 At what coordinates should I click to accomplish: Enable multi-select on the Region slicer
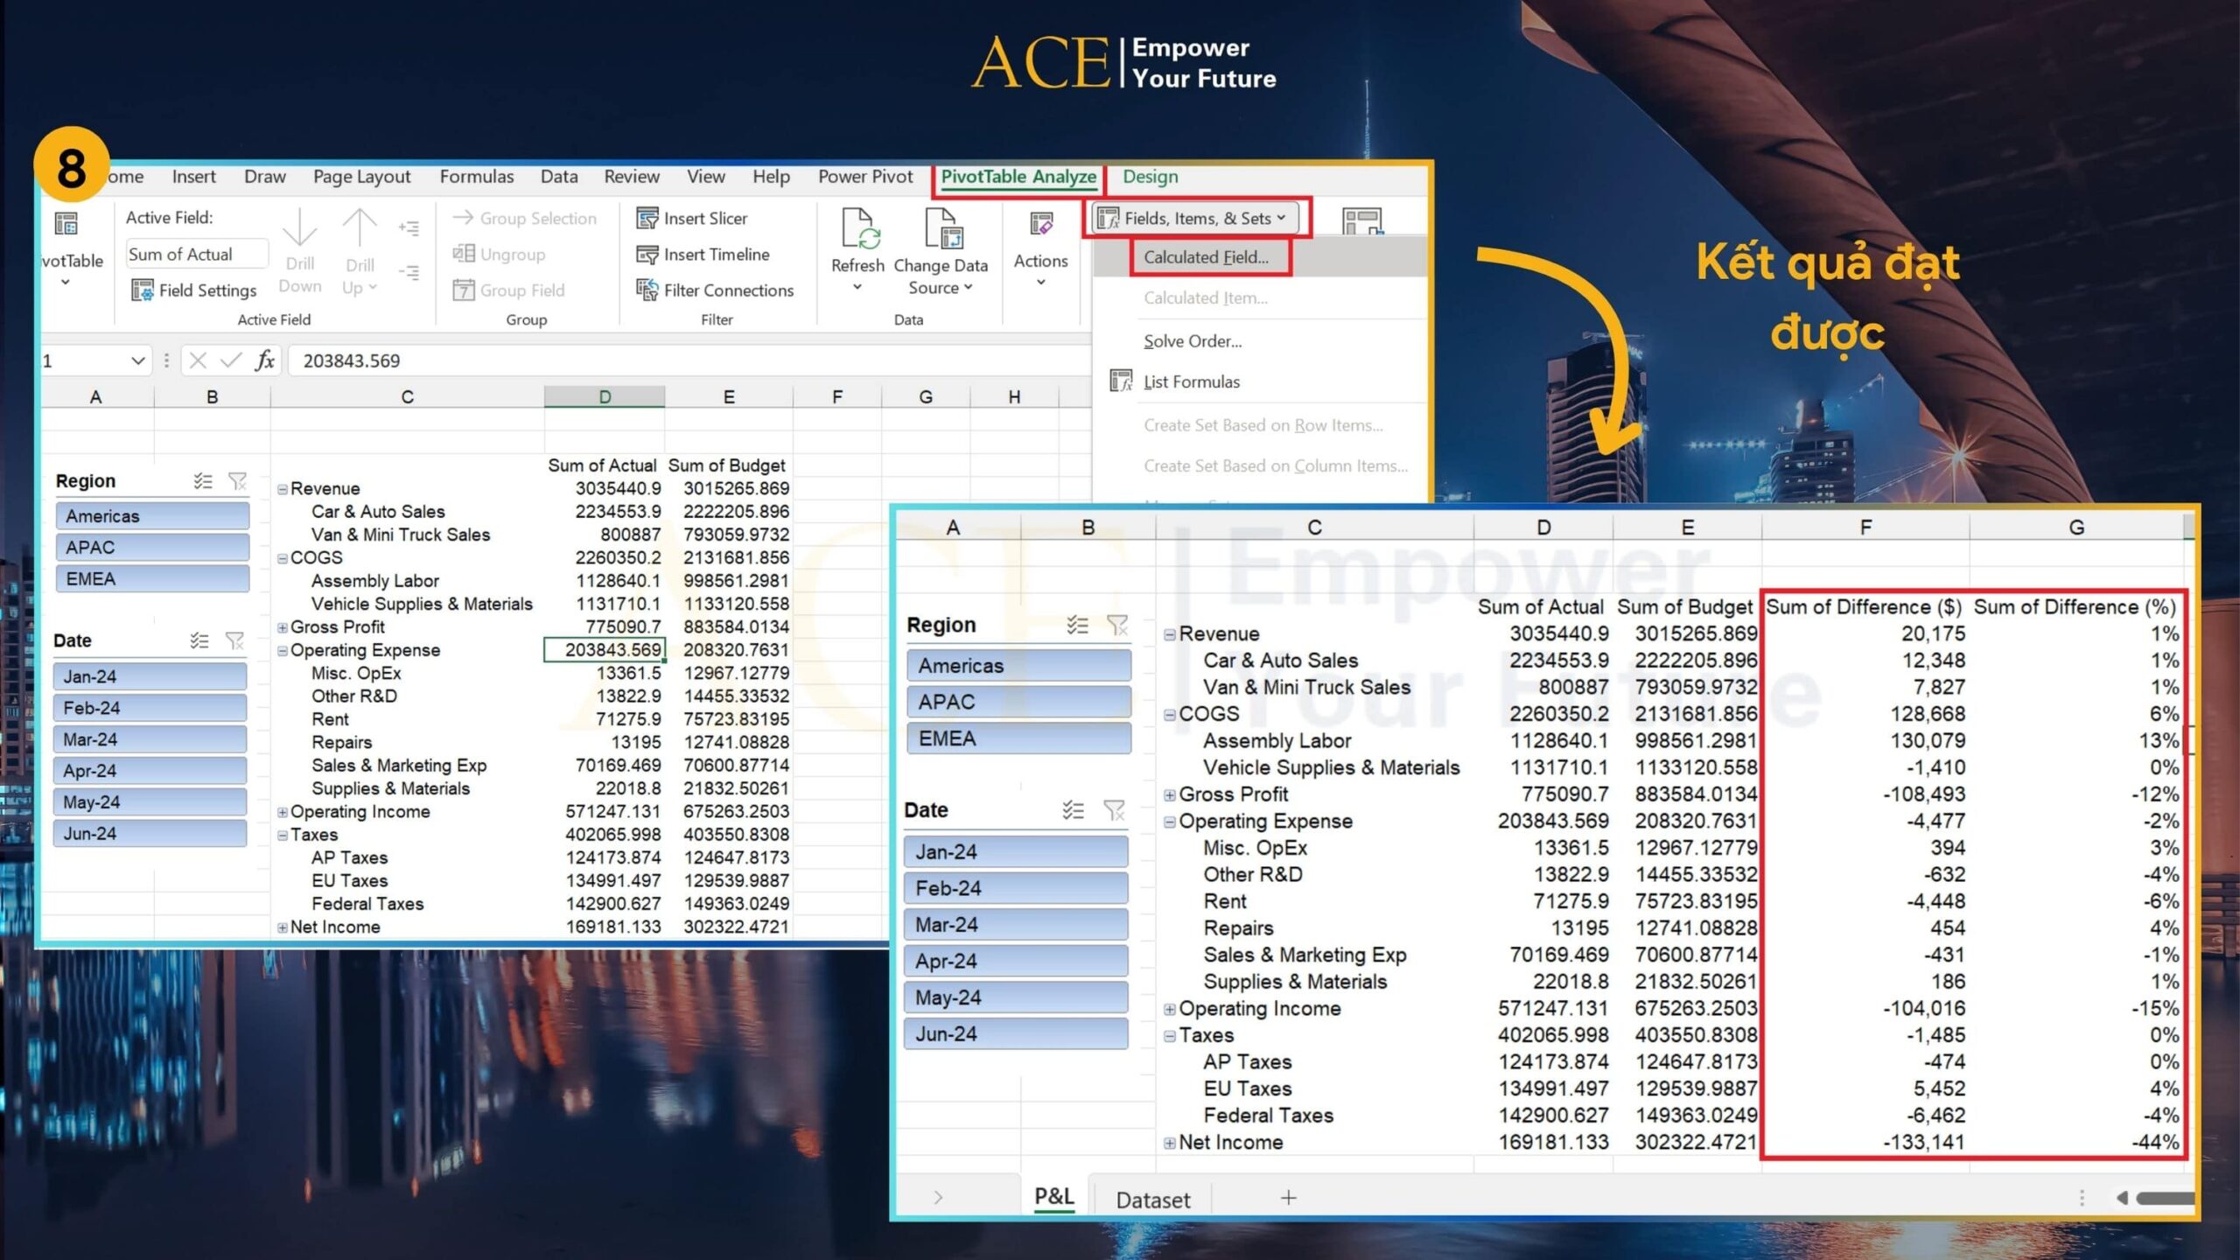(x=203, y=479)
